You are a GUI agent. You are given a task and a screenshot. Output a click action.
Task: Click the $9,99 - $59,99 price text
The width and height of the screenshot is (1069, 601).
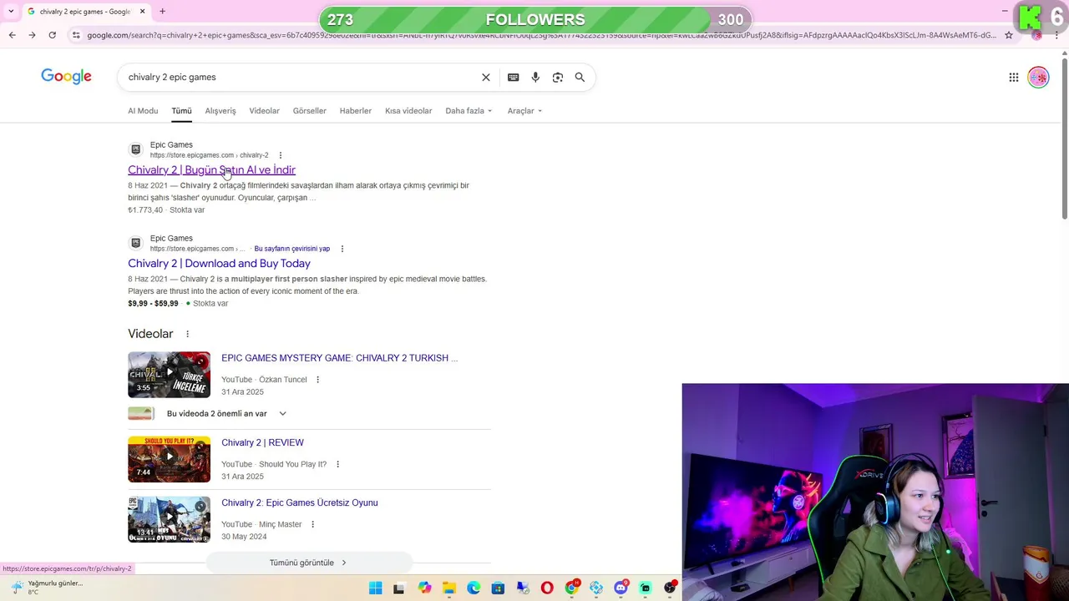(153, 303)
